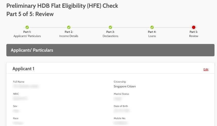Click the Part 3 green checkmark icon
217x126 pixels.
(110, 27)
